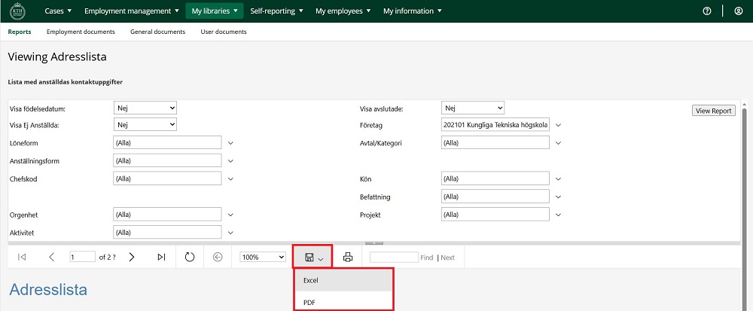Open the help question mark icon
Viewport: 753px width, 311px height.
click(707, 11)
